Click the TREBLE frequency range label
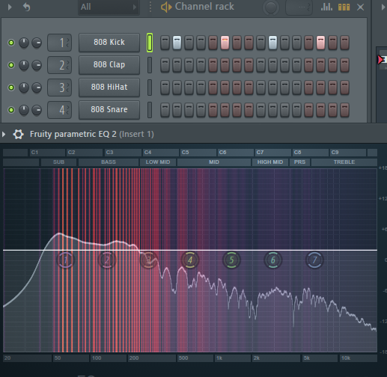This screenshot has width=387, height=377. pos(344,162)
